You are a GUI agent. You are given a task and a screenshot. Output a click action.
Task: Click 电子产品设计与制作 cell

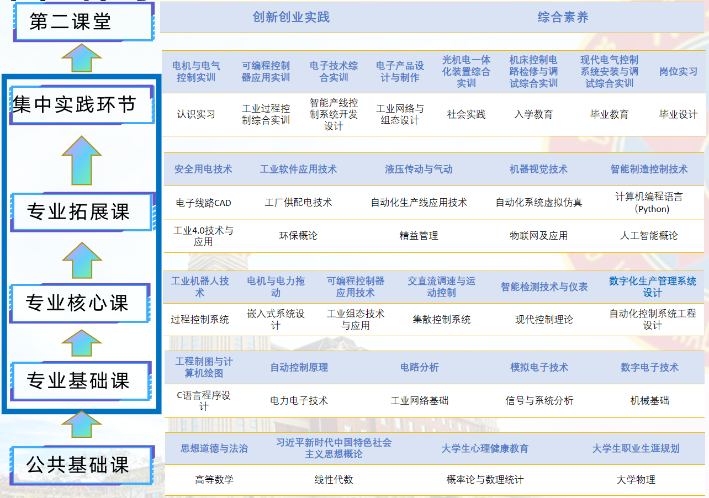(400, 72)
